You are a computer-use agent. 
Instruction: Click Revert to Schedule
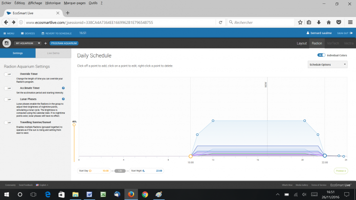(56, 33)
